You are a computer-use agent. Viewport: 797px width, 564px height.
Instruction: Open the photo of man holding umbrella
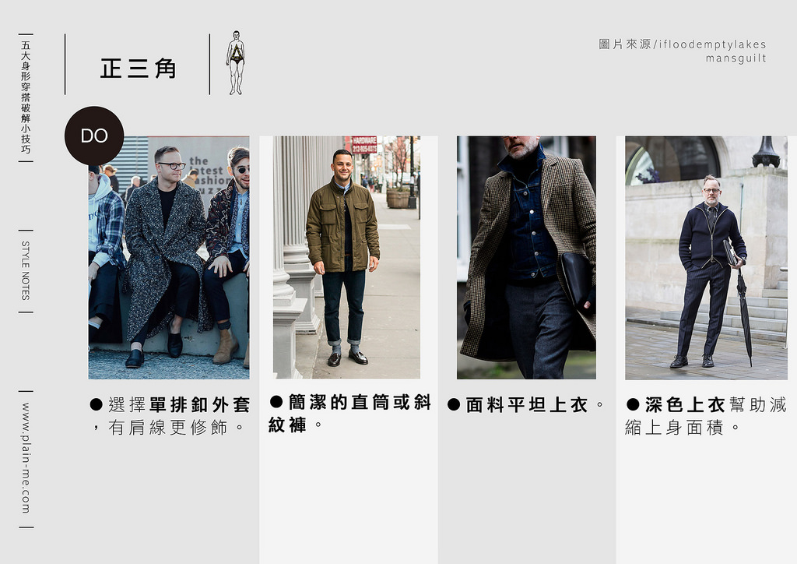(x=706, y=258)
